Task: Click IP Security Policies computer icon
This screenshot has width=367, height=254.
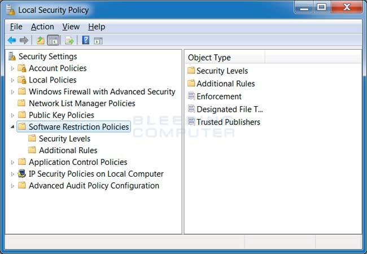Action: (x=22, y=174)
